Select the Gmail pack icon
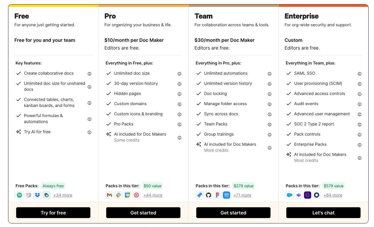This screenshot has width=374, height=227. tap(110, 195)
